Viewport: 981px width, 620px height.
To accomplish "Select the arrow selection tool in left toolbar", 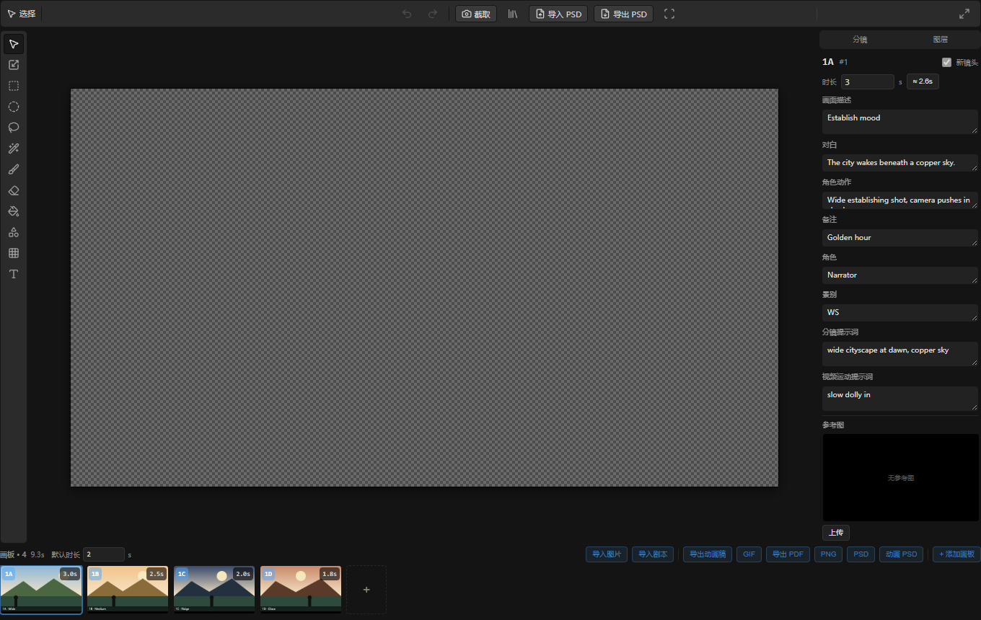I will click(14, 44).
